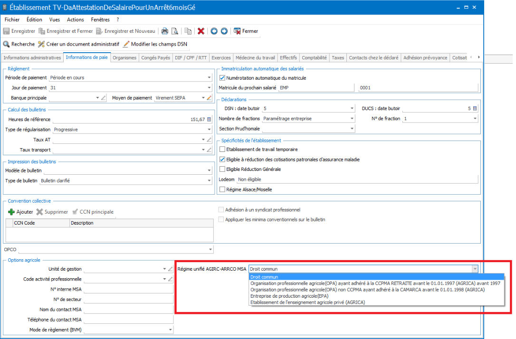
Task: Click Matricule du prochain salarié EMP field
Action: [316, 88]
